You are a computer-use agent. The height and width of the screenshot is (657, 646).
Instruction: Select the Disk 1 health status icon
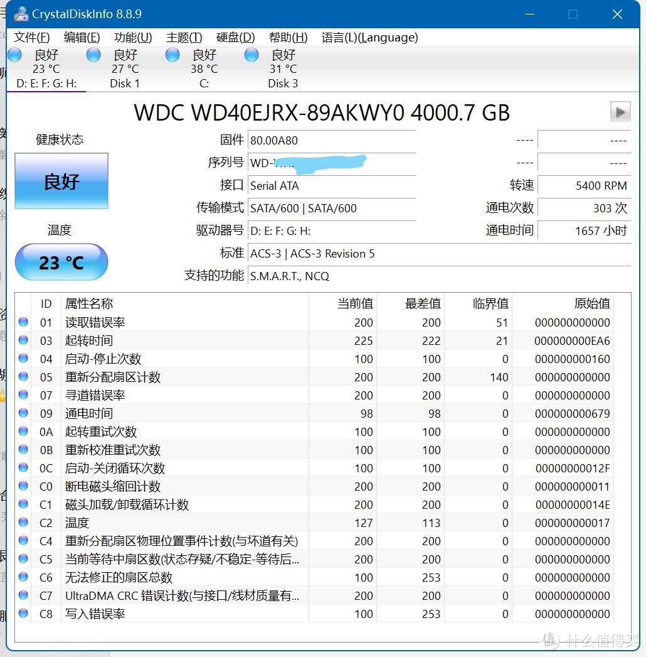pyautogui.click(x=93, y=55)
